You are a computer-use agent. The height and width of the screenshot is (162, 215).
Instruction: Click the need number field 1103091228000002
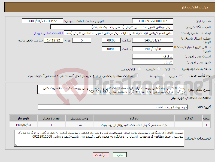coord(153,21)
